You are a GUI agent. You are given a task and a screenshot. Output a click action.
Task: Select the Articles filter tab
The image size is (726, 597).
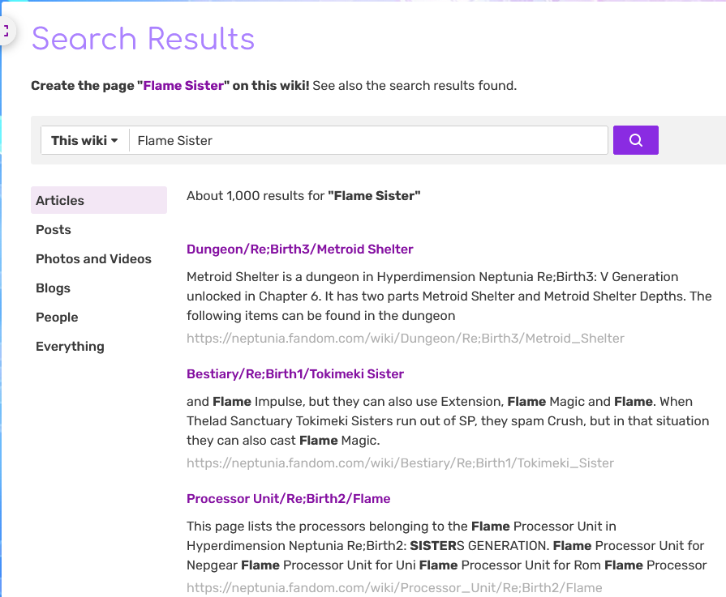click(x=99, y=200)
